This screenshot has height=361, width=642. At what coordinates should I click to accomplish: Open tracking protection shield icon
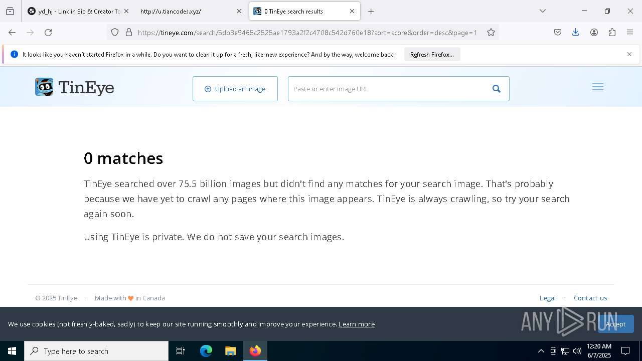115,33
